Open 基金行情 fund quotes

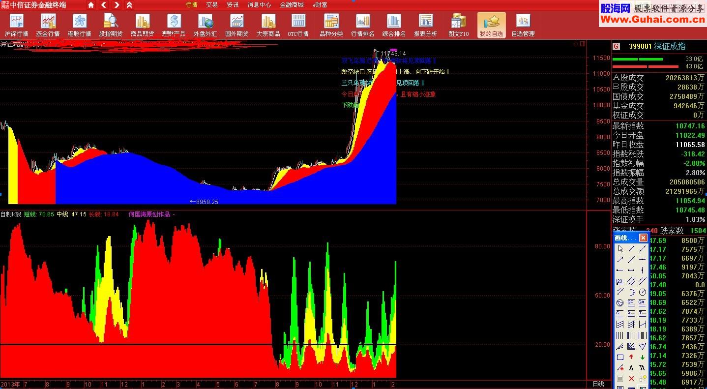[48, 25]
